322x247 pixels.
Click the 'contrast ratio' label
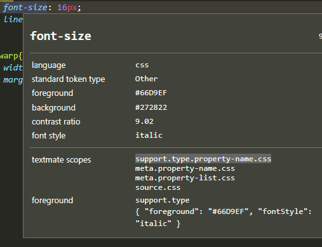pos(56,122)
